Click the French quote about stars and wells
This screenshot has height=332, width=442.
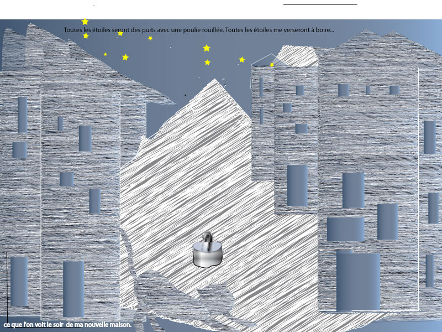tap(199, 30)
